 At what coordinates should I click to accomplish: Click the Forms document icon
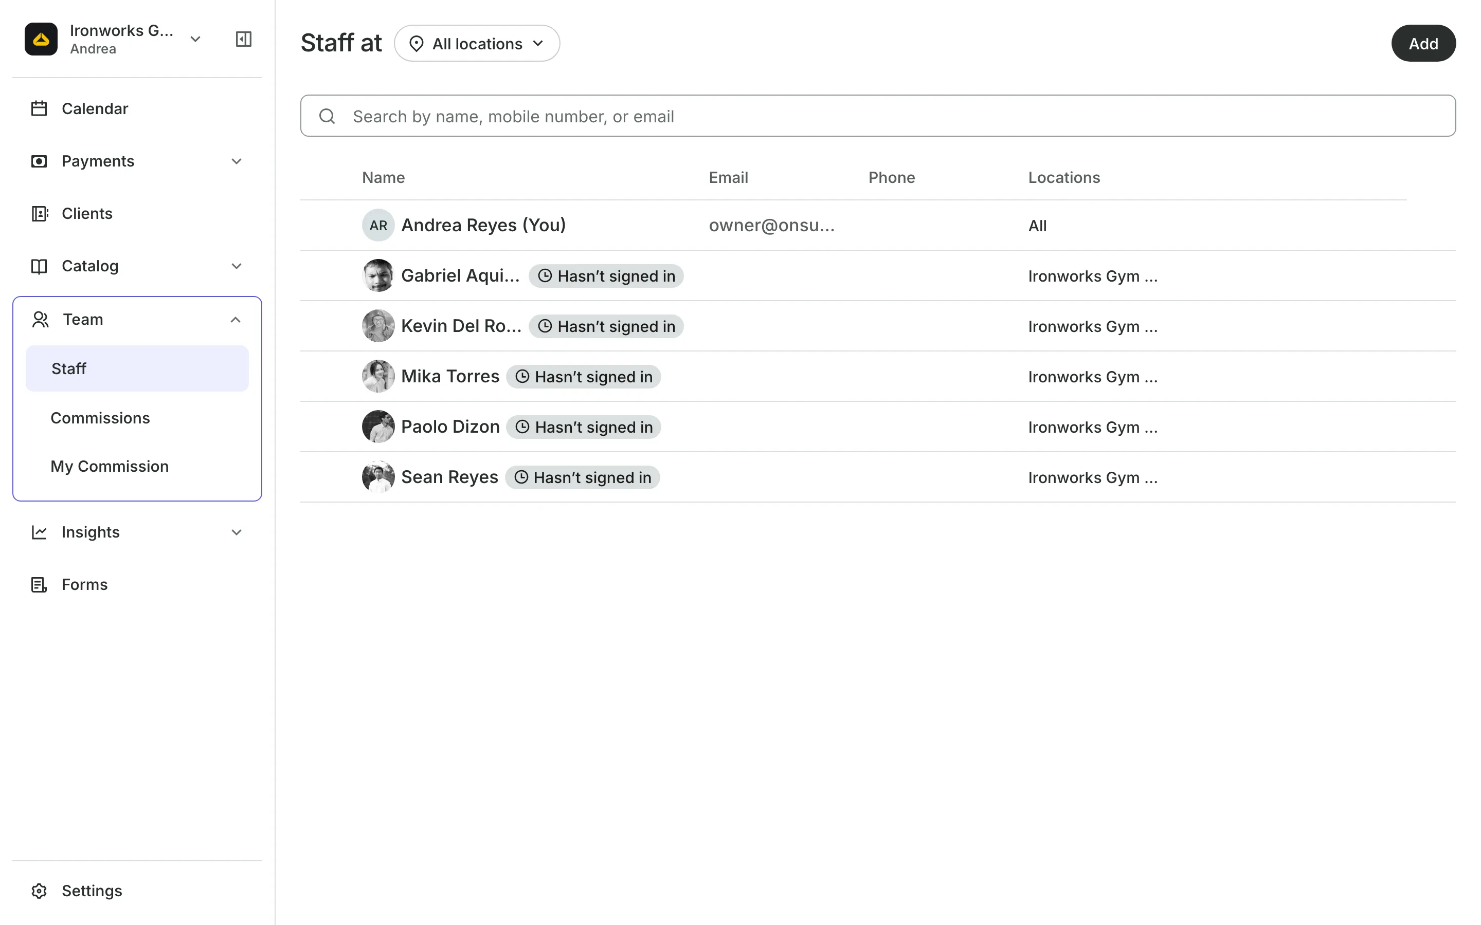[39, 585]
